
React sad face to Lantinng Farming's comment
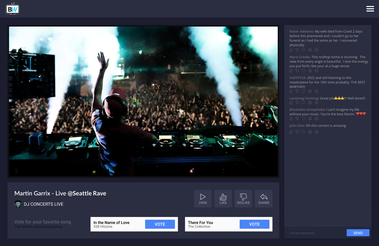(317, 102)
